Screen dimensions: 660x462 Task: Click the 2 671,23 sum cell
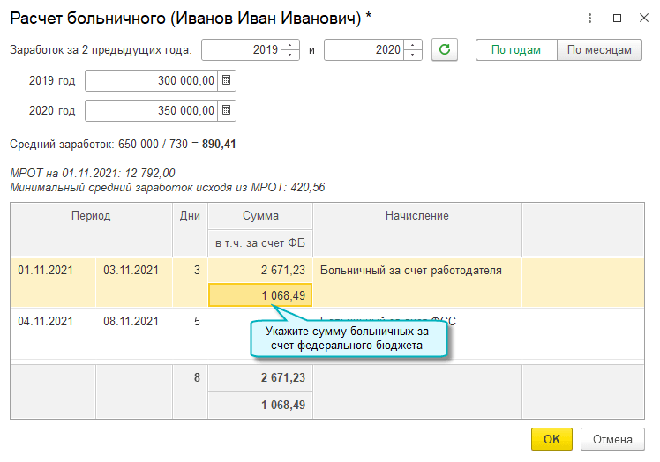coord(259,271)
